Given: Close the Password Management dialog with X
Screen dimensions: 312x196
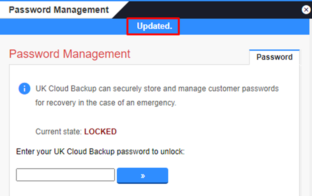Looking at the screenshot, I should point(306,9).
